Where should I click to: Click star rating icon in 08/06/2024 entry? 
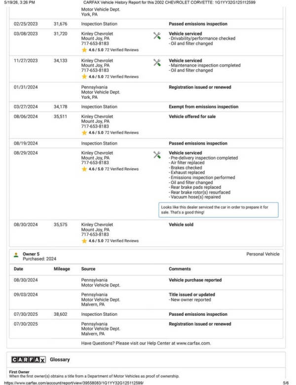84,132
